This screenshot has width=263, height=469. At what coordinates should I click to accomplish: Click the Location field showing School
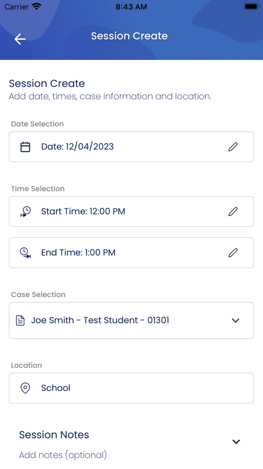pos(131,388)
